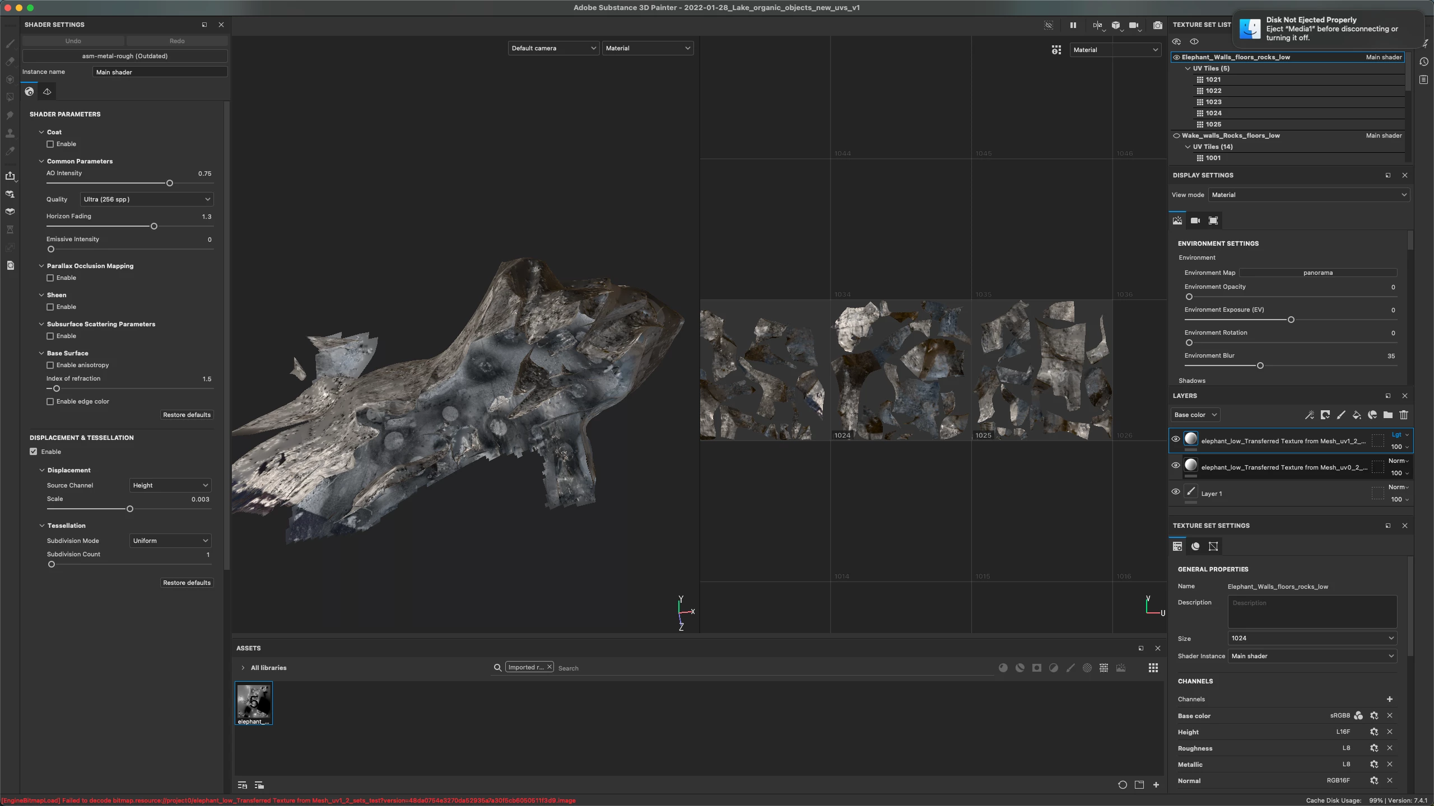Collapse the UV Tiles (5) tree node
The width and height of the screenshot is (1434, 806).
[x=1188, y=68]
